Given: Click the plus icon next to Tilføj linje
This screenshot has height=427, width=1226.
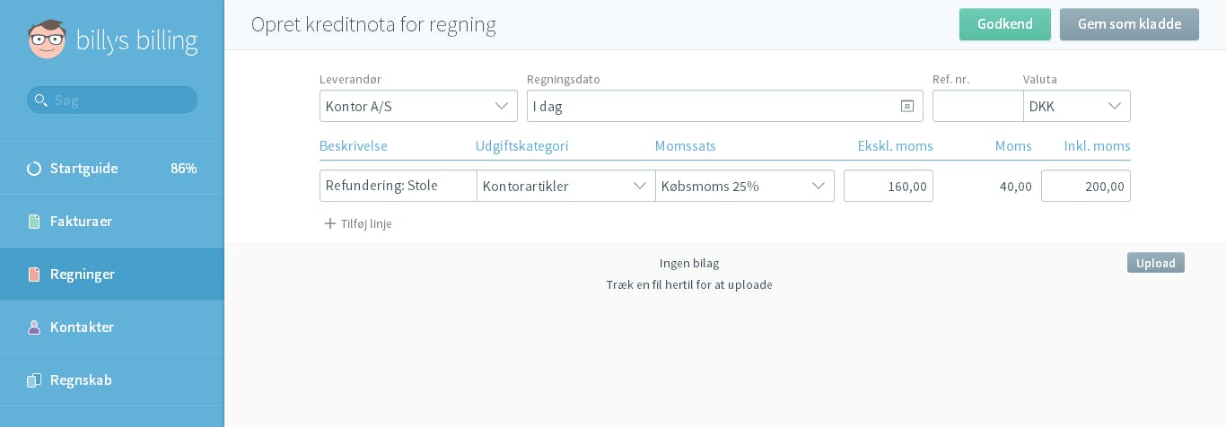Looking at the screenshot, I should point(330,223).
